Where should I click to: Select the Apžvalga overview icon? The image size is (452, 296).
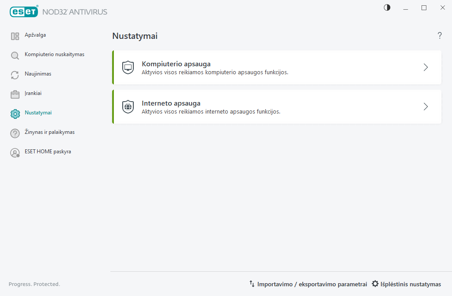(x=15, y=35)
